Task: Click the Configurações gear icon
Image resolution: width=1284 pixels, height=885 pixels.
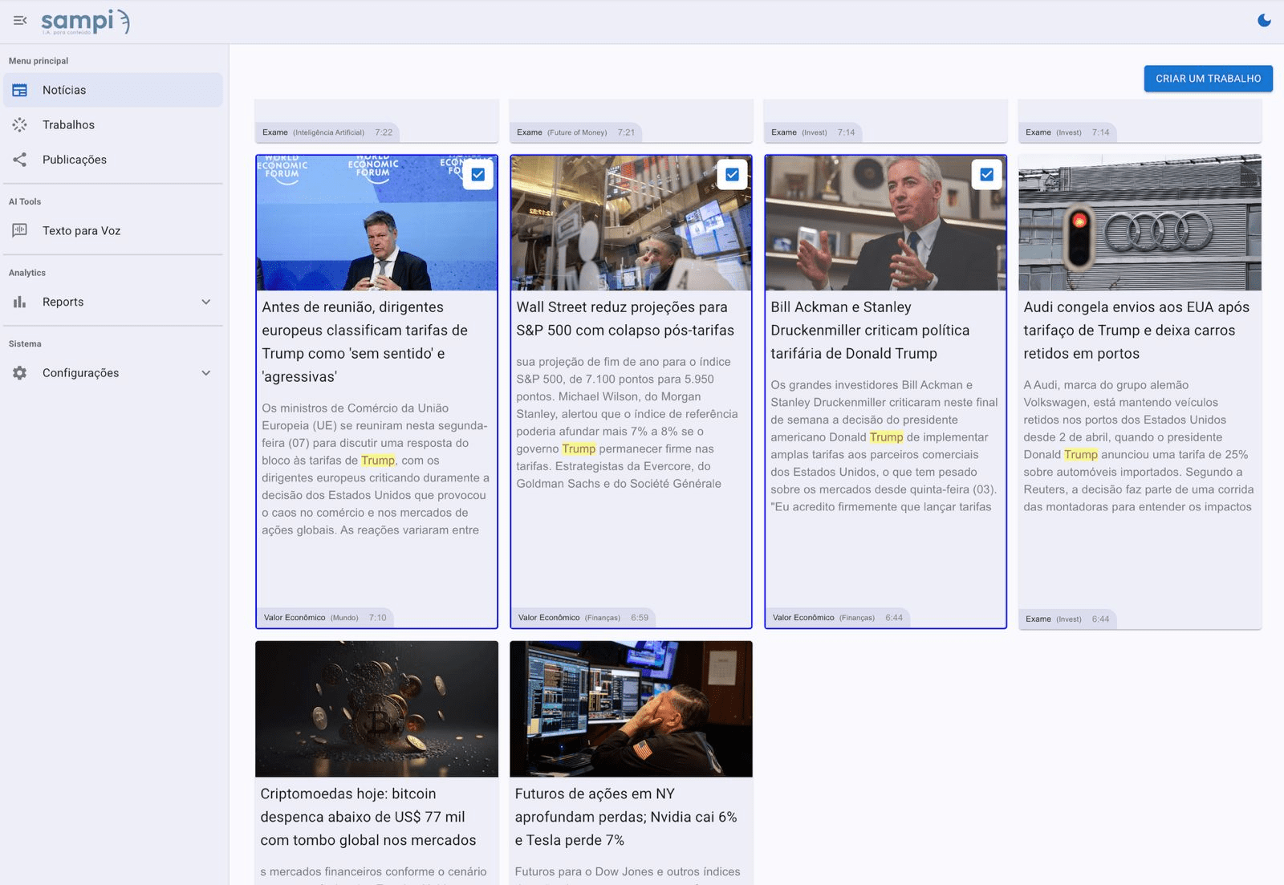Action: coord(20,373)
